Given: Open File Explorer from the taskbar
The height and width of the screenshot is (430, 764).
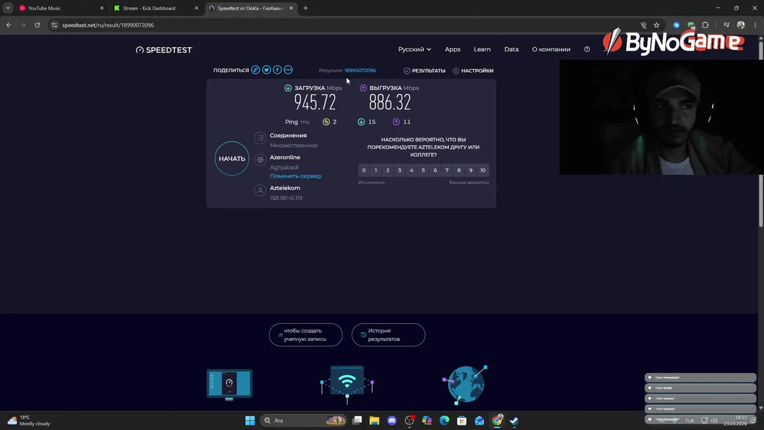Looking at the screenshot, I should pyautogui.click(x=374, y=420).
